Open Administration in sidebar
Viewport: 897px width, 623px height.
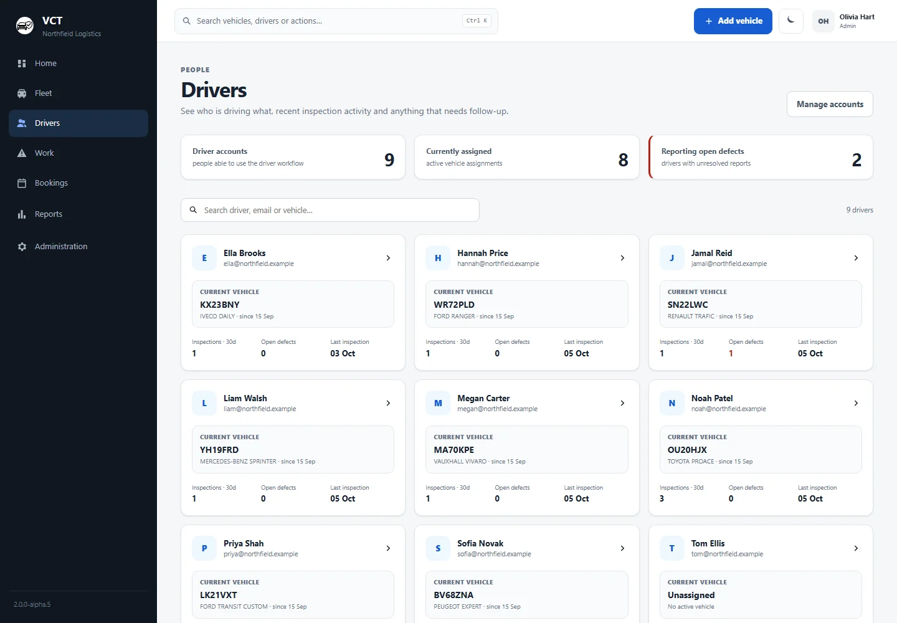pyautogui.click(x=78, y=247)
